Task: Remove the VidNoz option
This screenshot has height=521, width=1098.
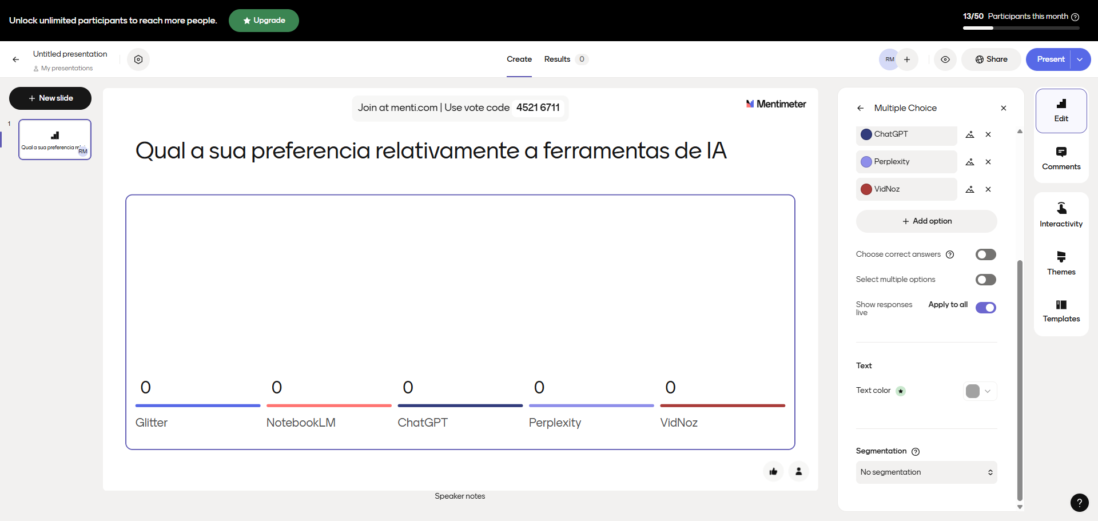Action: coord(988,189)
